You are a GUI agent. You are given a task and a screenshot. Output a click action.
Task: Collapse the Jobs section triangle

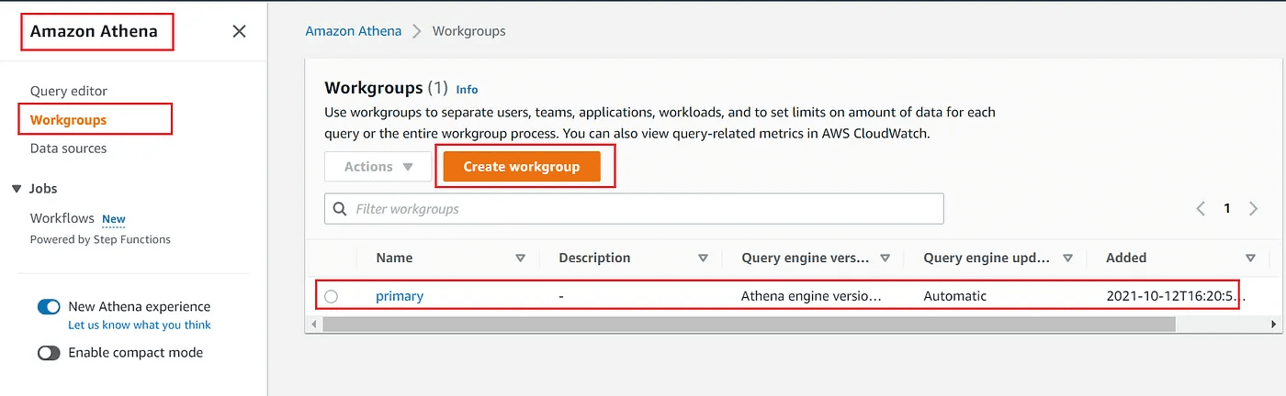click(17, 189)
